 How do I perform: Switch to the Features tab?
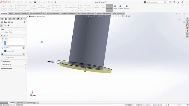[4, 13]
